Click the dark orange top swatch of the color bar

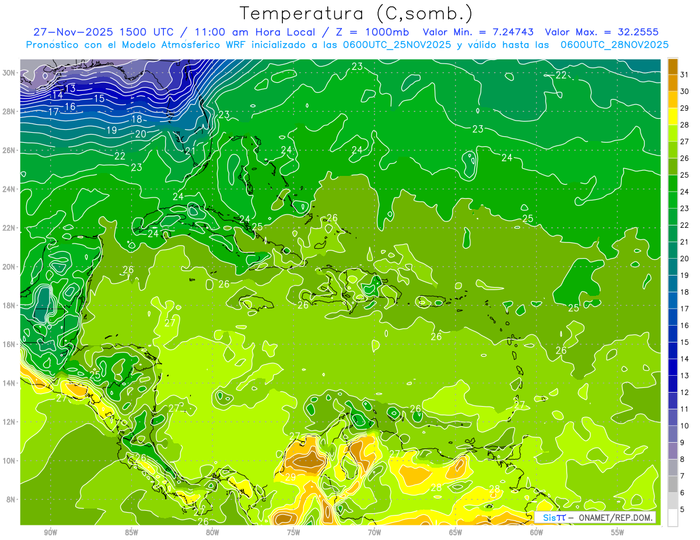[673, 66]
